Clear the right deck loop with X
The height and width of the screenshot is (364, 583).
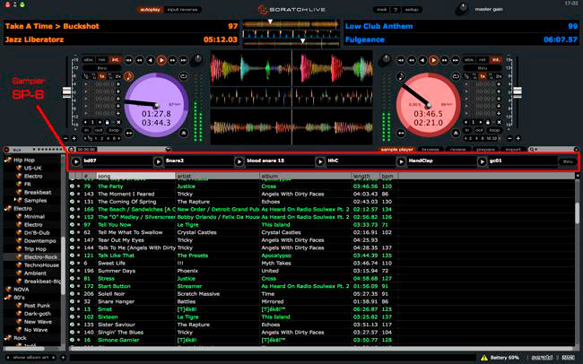point(500,122)
